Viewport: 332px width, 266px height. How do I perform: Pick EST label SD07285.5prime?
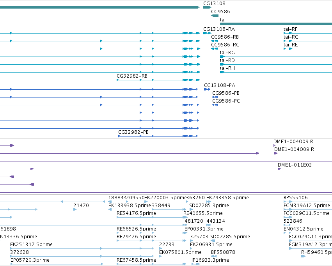point(230,237)
